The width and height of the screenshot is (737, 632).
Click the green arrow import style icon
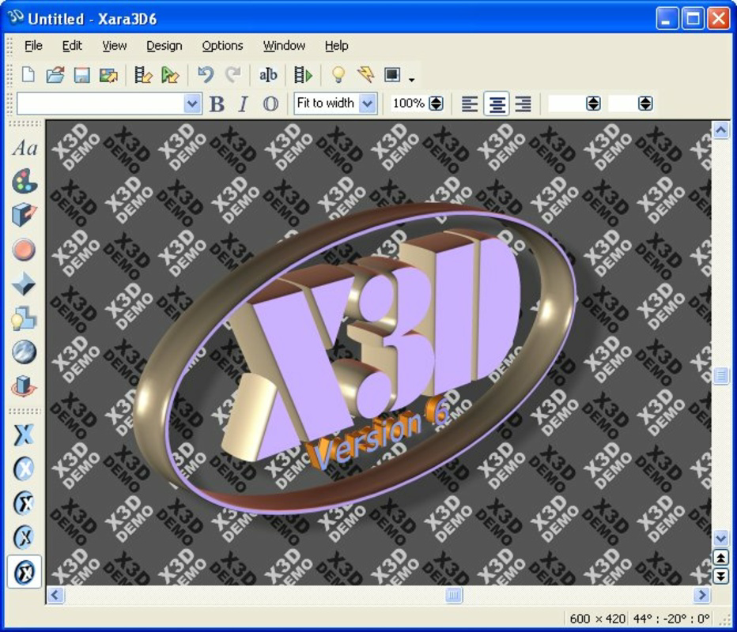pyautogui.click(x=170, y=75)
